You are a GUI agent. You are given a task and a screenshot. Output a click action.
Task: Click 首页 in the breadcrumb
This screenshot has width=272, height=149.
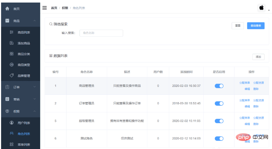(x=54, y=8)
